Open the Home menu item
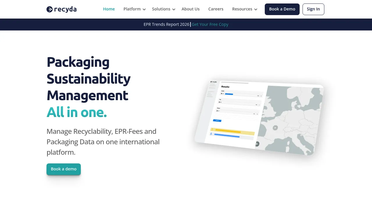Image resolution: width=372 pixels, height=209 pixels. coord(109,9)
